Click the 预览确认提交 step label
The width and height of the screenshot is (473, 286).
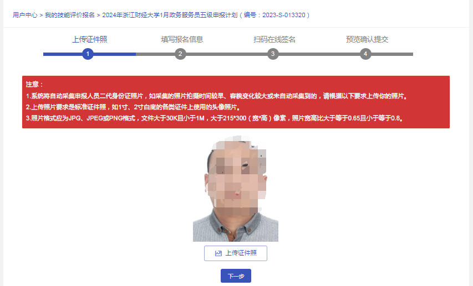367,39
